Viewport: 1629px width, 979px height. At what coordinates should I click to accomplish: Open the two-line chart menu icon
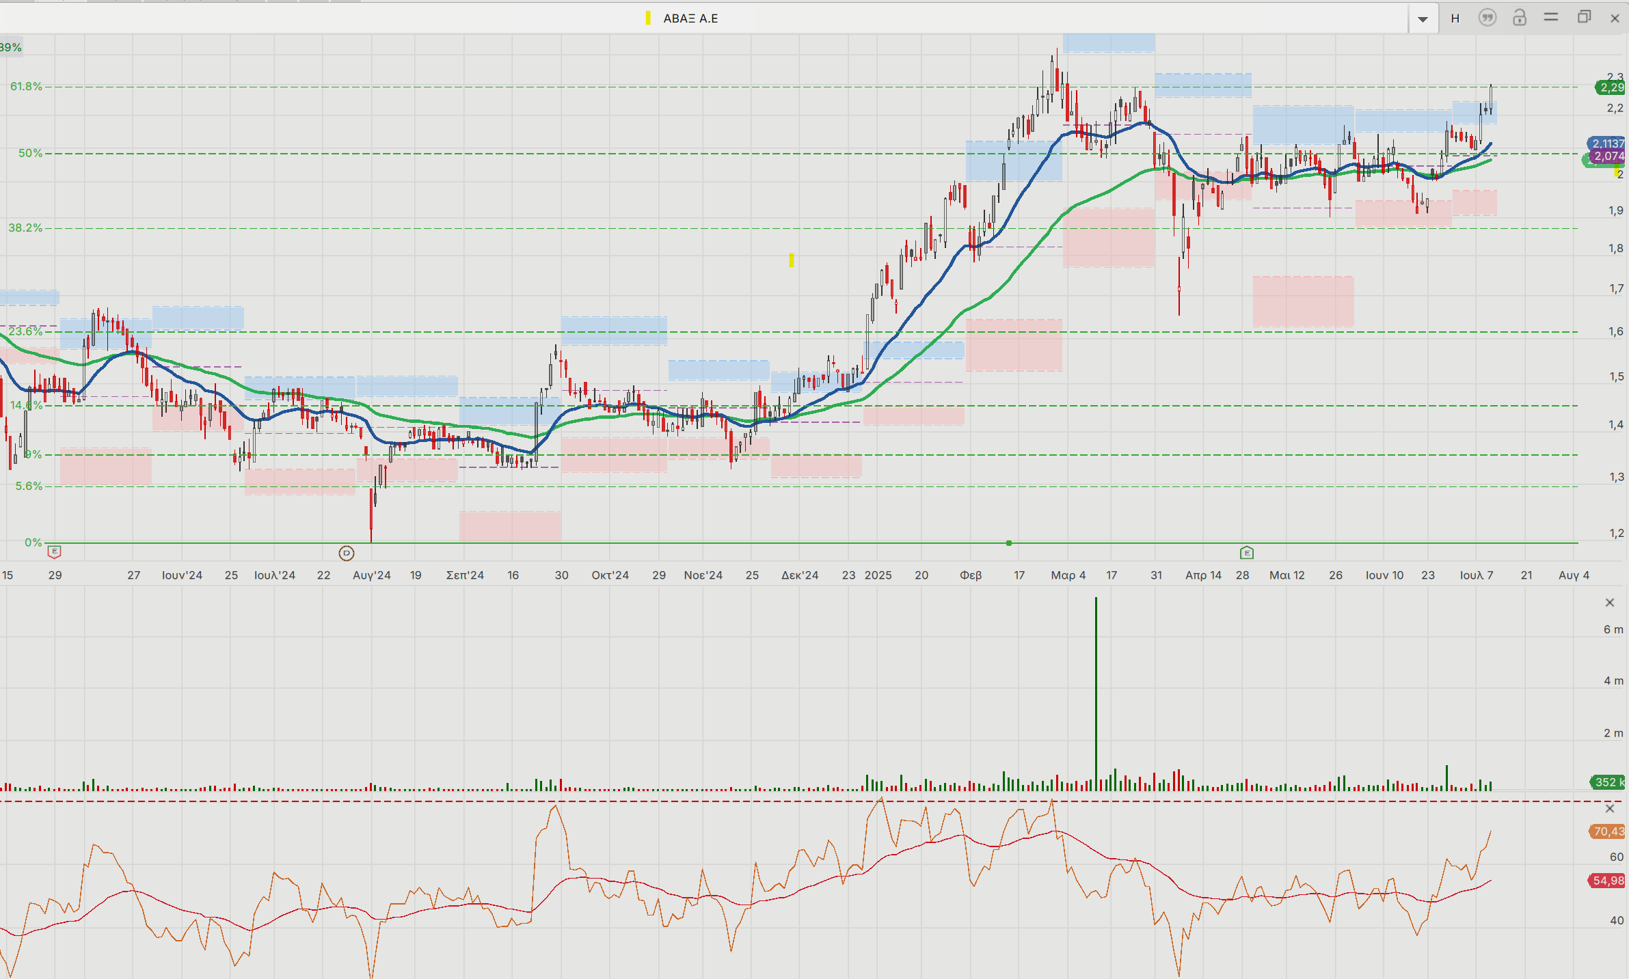[1551, 17]
